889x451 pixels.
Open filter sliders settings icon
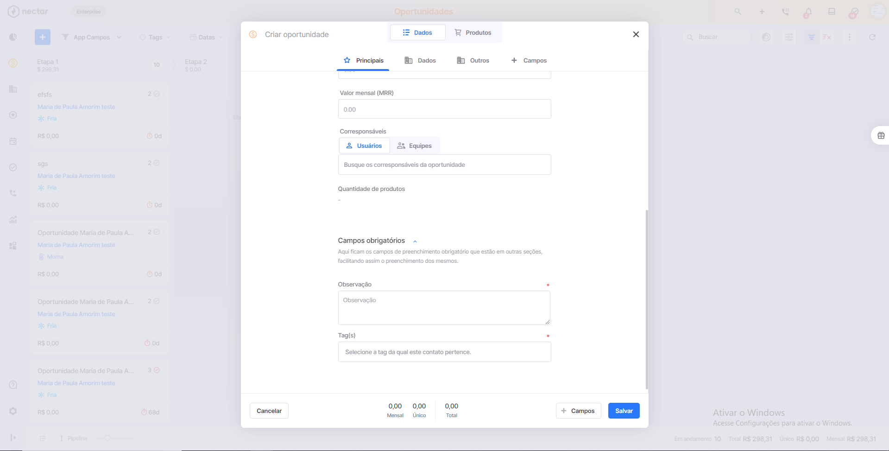pos(788,37)
